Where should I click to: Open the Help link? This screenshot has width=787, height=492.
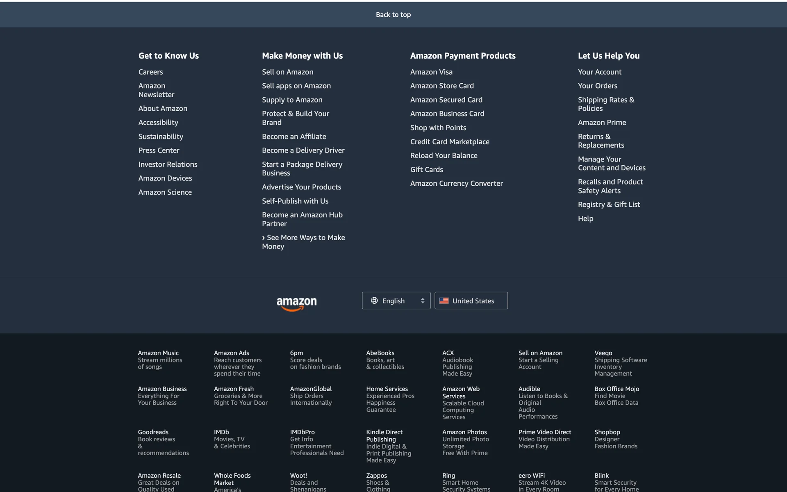tap(585, 218)
